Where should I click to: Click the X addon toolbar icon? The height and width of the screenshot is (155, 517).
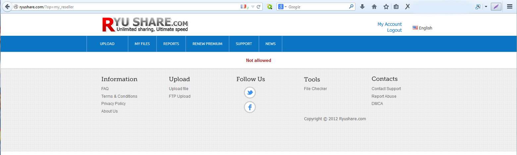click(x=407, y=7)
